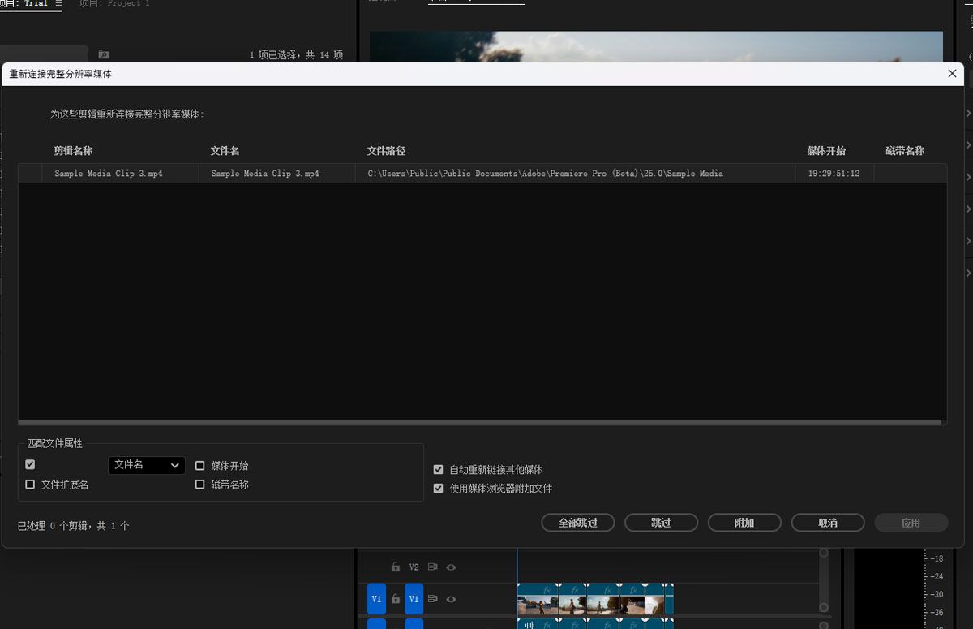This screenshot has width=973, height=629.
Task: Sort by the 媒体开始 column header
Action: [x=826, y=151]
